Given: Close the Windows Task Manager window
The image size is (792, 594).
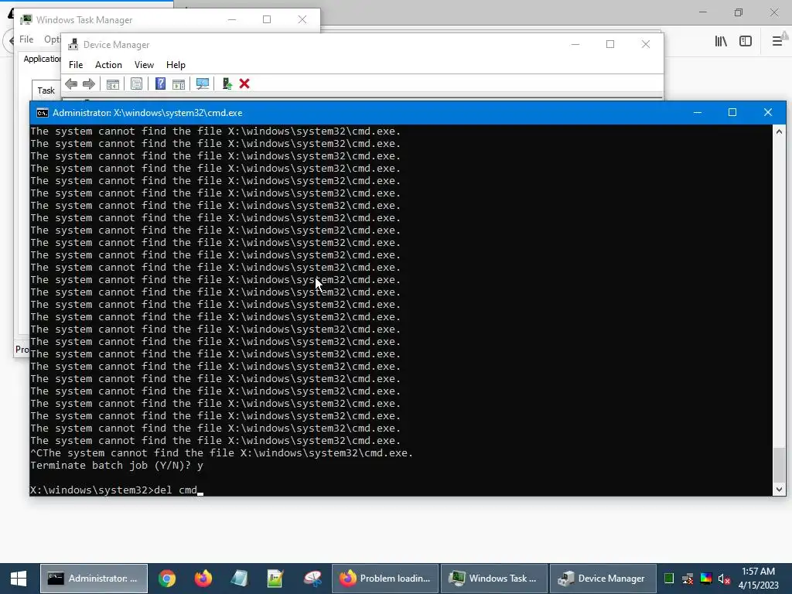Looking at the screenshot, I should (302, 19).
